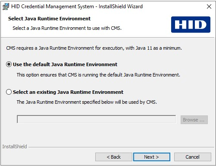Click the default Java Runtime option description
216x166 pixels.
pyautogui.click(x=98, y=75)
